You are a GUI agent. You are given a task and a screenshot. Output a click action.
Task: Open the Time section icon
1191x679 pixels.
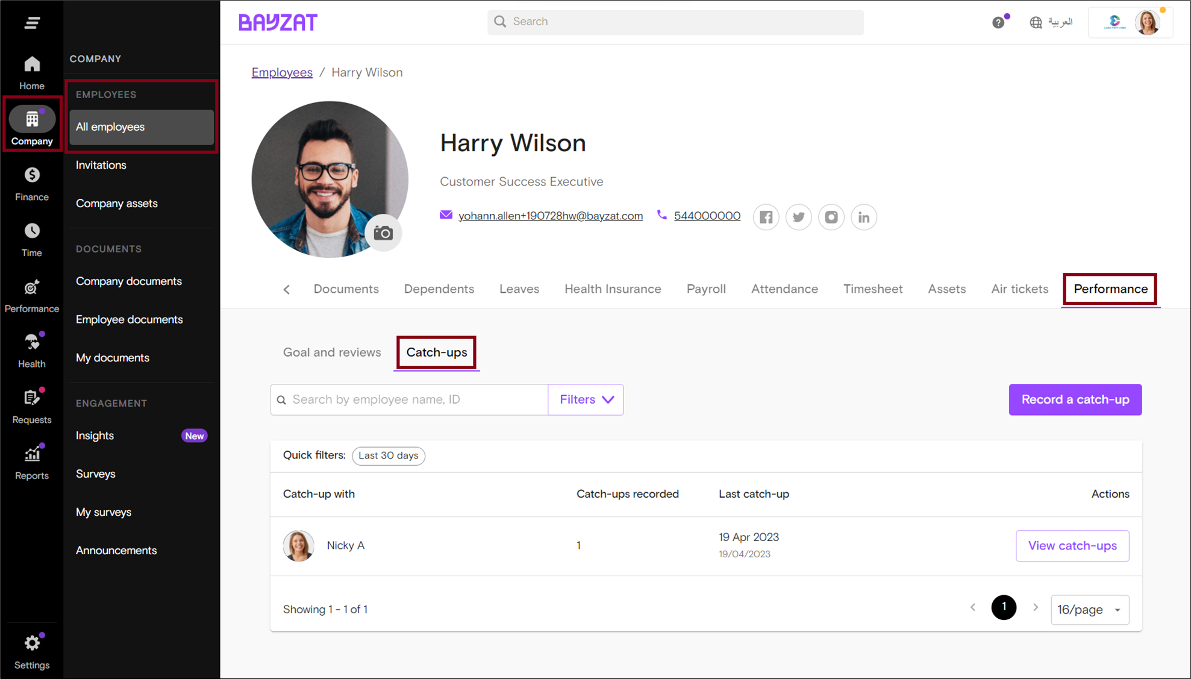click(x=31, y=231)
